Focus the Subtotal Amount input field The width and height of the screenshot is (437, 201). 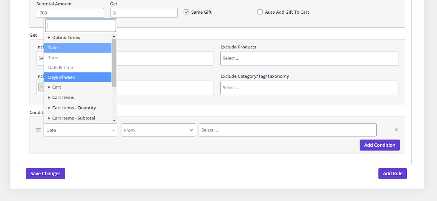click(70, 13)
